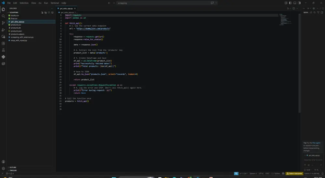Refresh the Explorer file list
325x178 pixels.
click(49, 12)
